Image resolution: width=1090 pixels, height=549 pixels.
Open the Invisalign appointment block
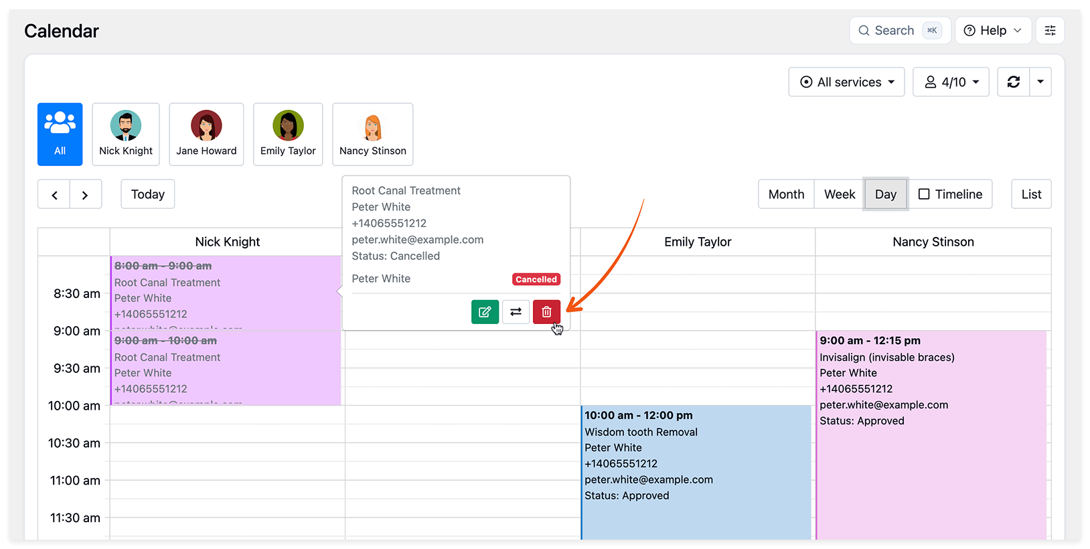click(x=931, y=435)
